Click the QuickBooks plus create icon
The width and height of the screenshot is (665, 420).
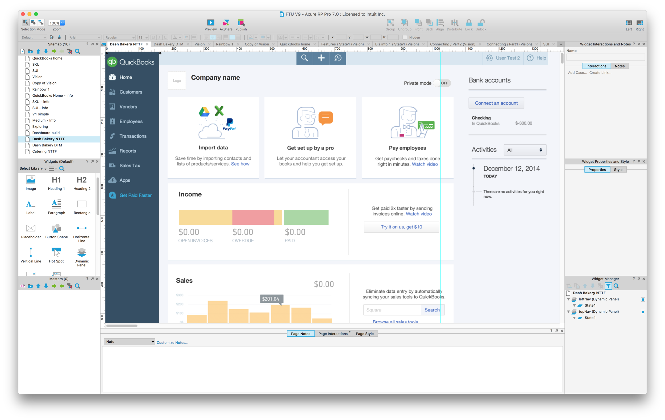[321, 58]
